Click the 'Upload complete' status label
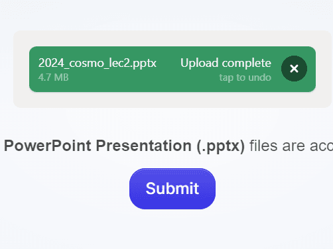The width and height of the screenshot is (333, 249). [226, 63]
